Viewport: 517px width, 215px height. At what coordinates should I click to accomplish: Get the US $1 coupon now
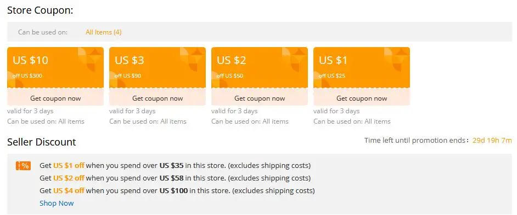tap(362, 98)
